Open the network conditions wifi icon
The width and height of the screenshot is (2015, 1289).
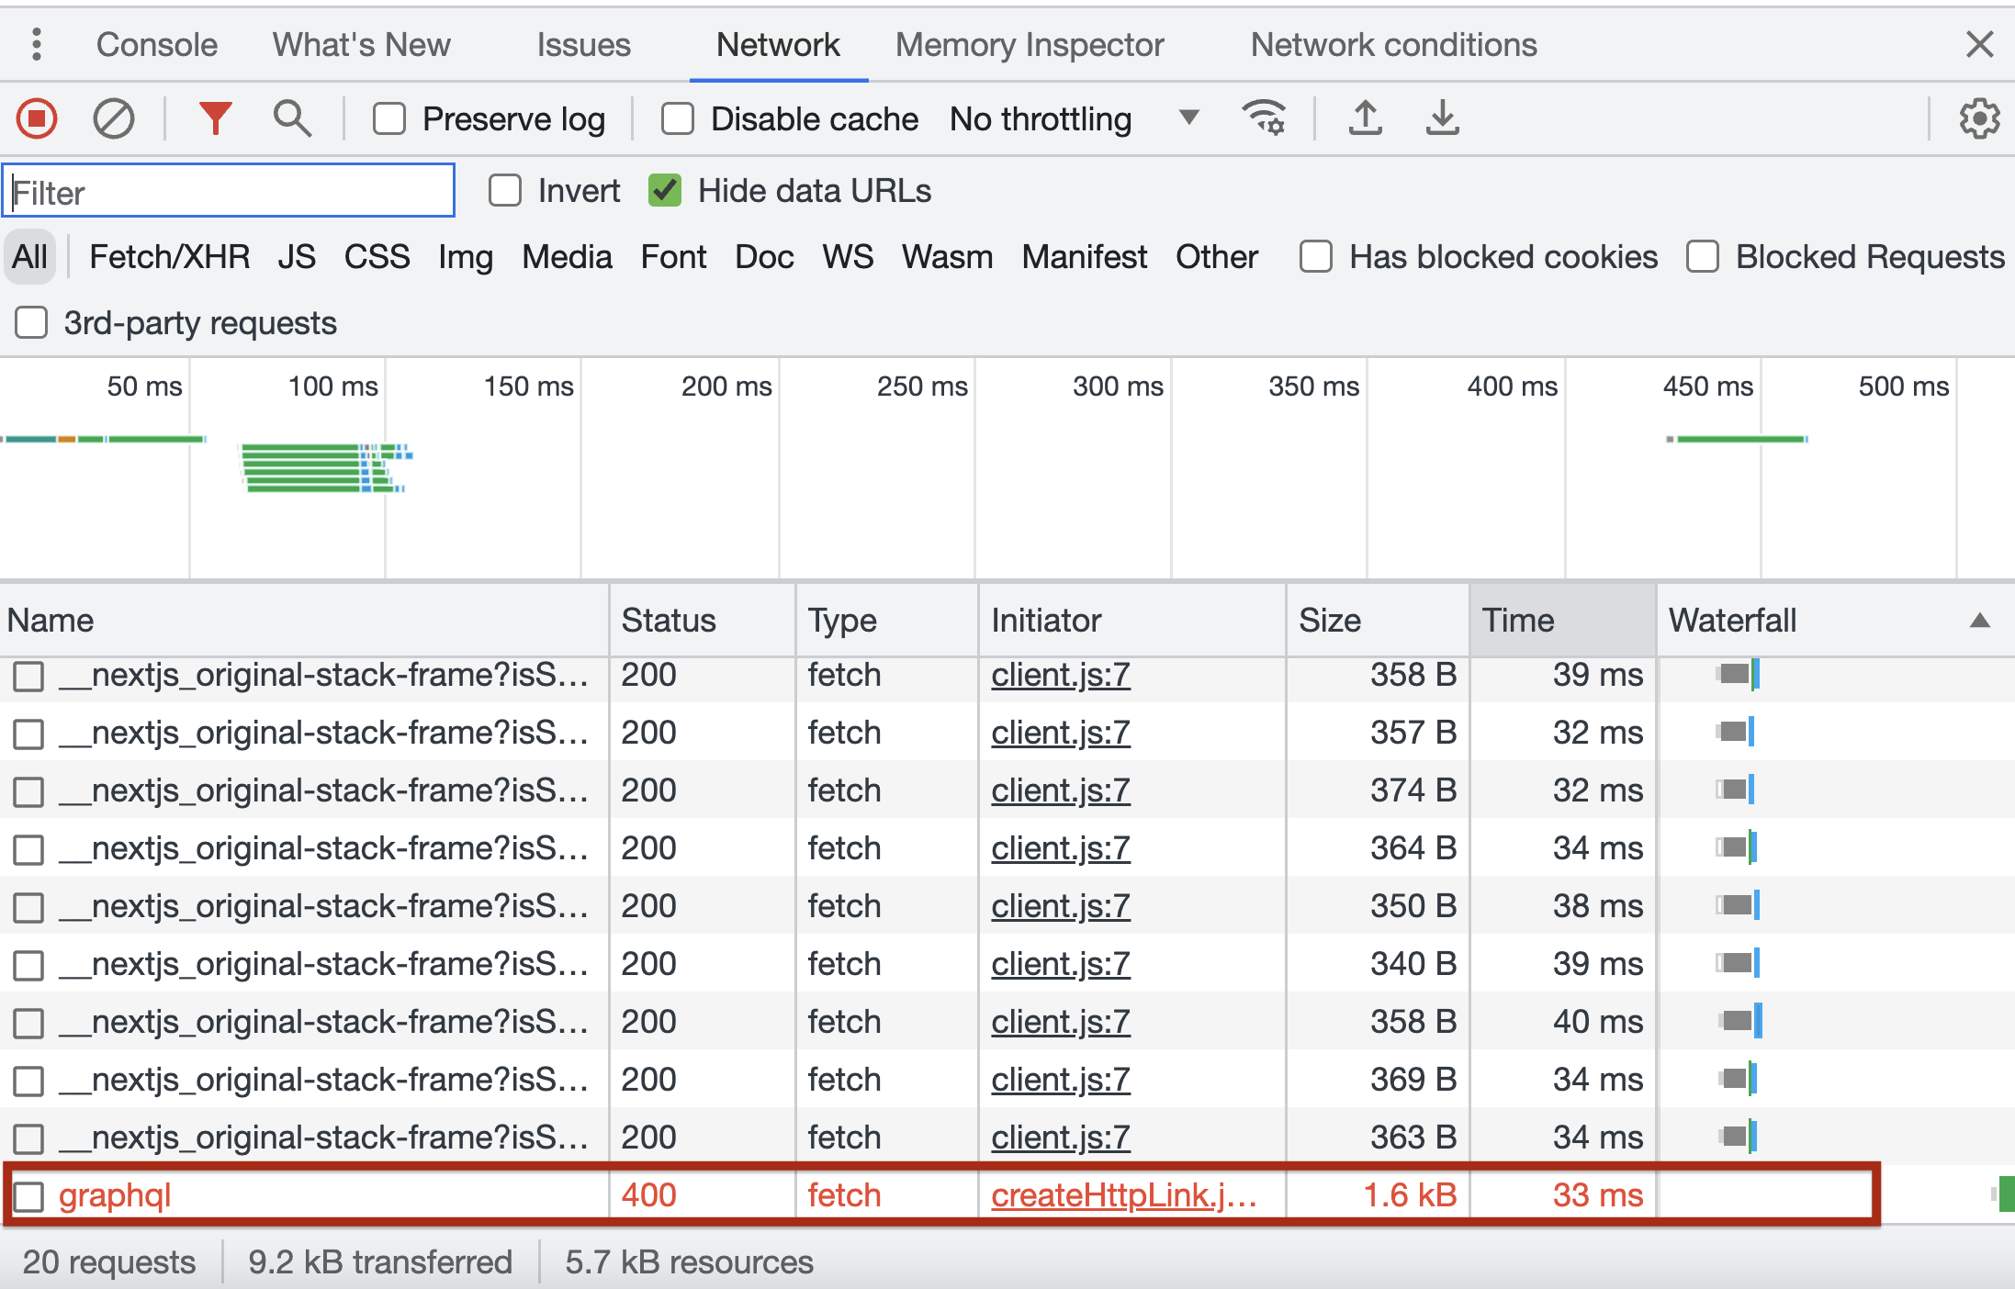[x=1264, y=118]
